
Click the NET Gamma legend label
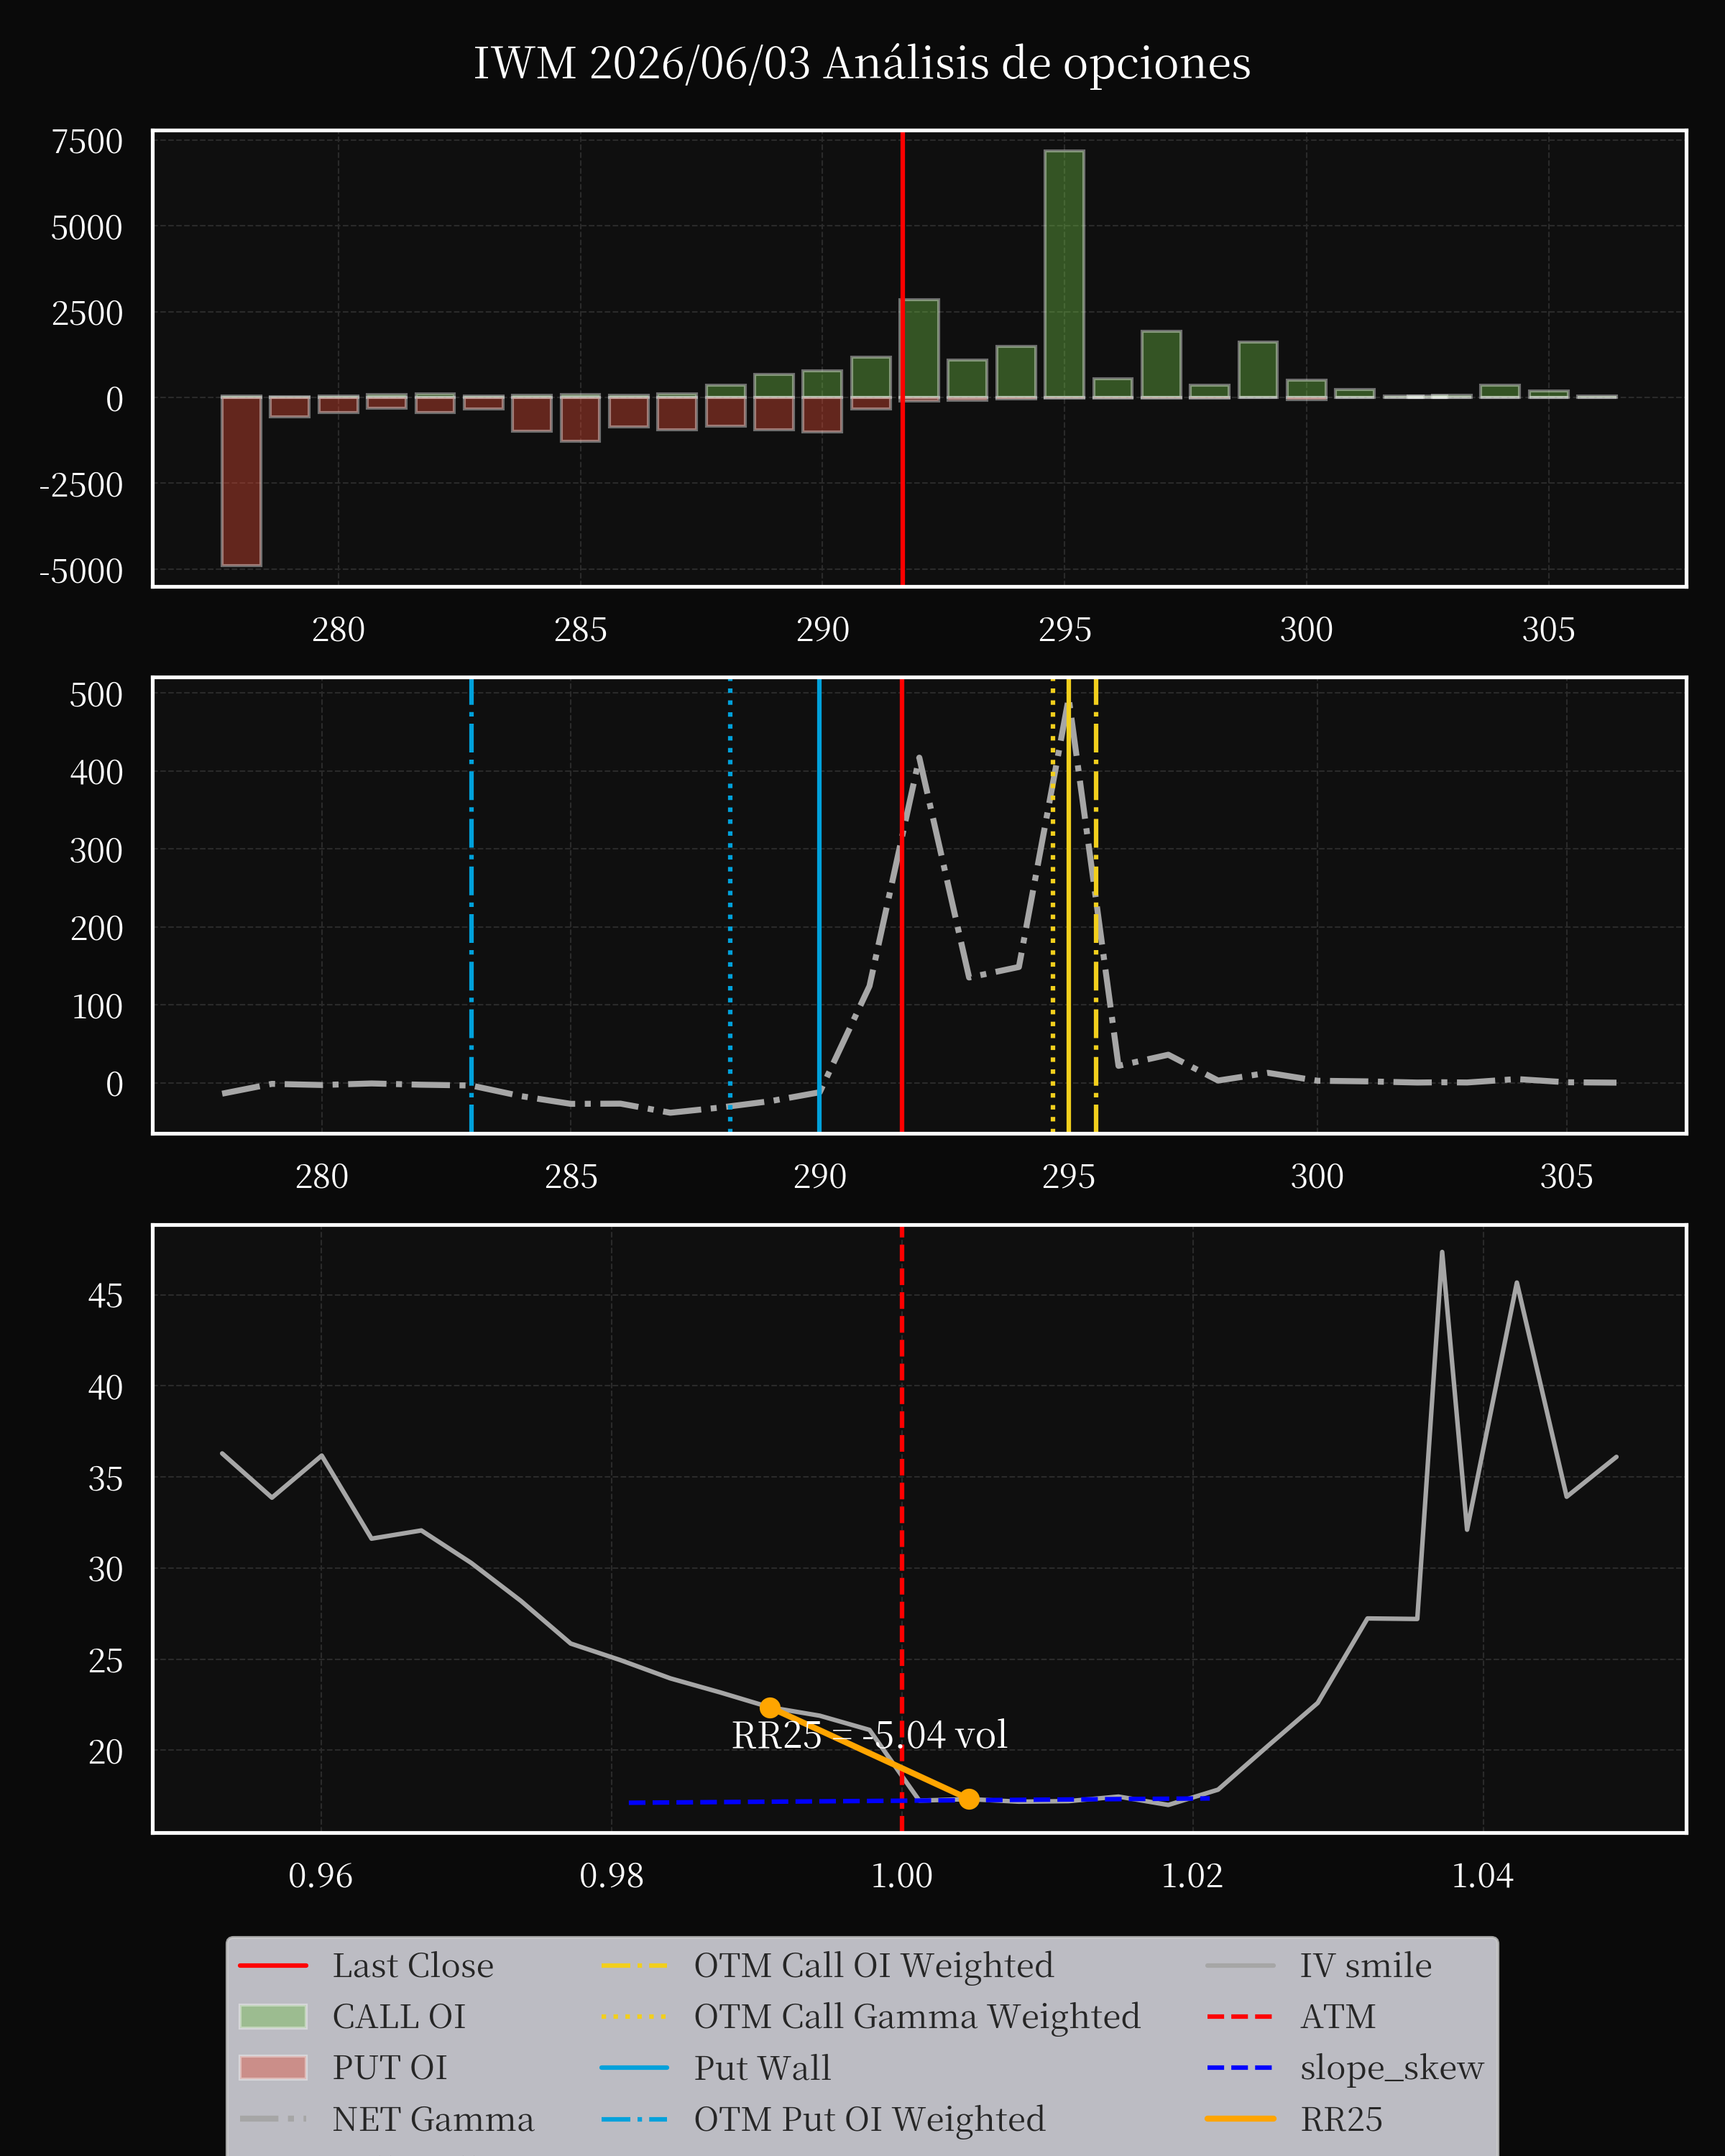click(433, 2119)
